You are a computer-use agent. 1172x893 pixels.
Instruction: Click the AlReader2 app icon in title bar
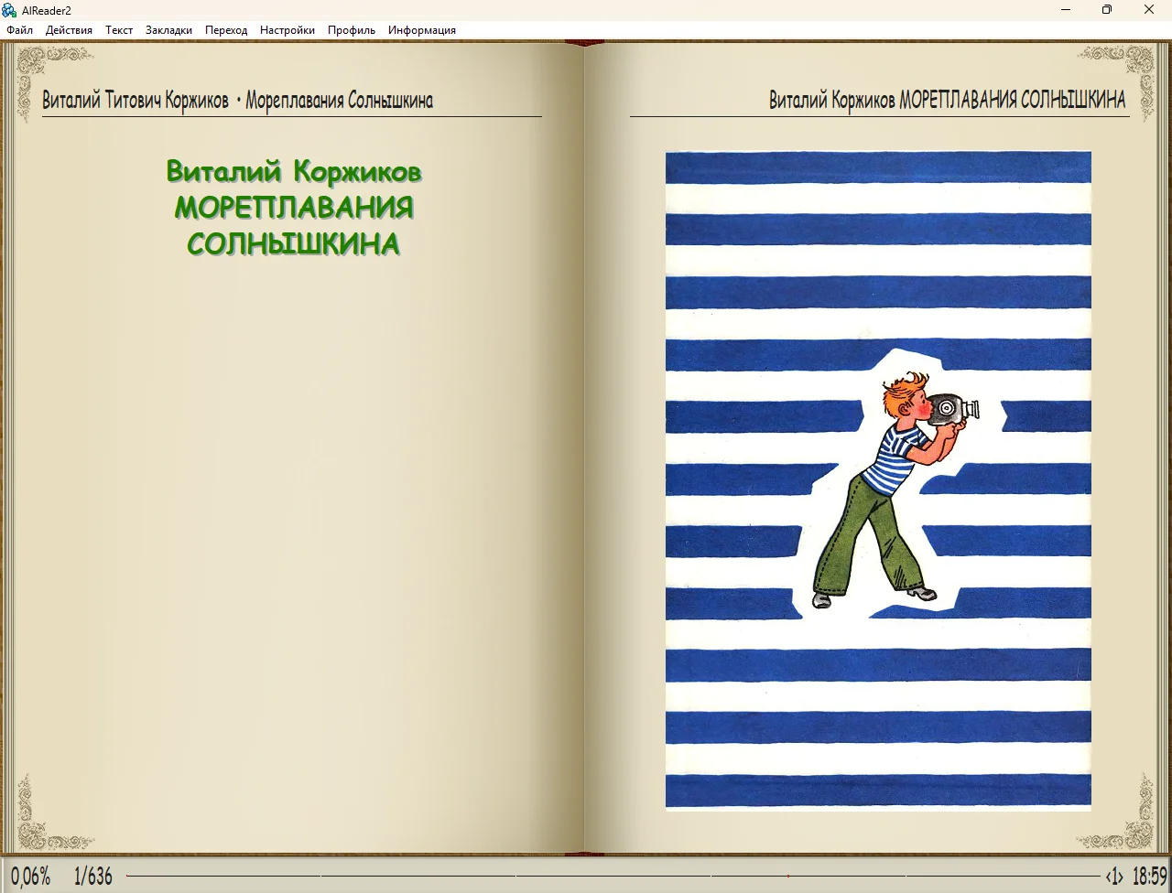10,10
